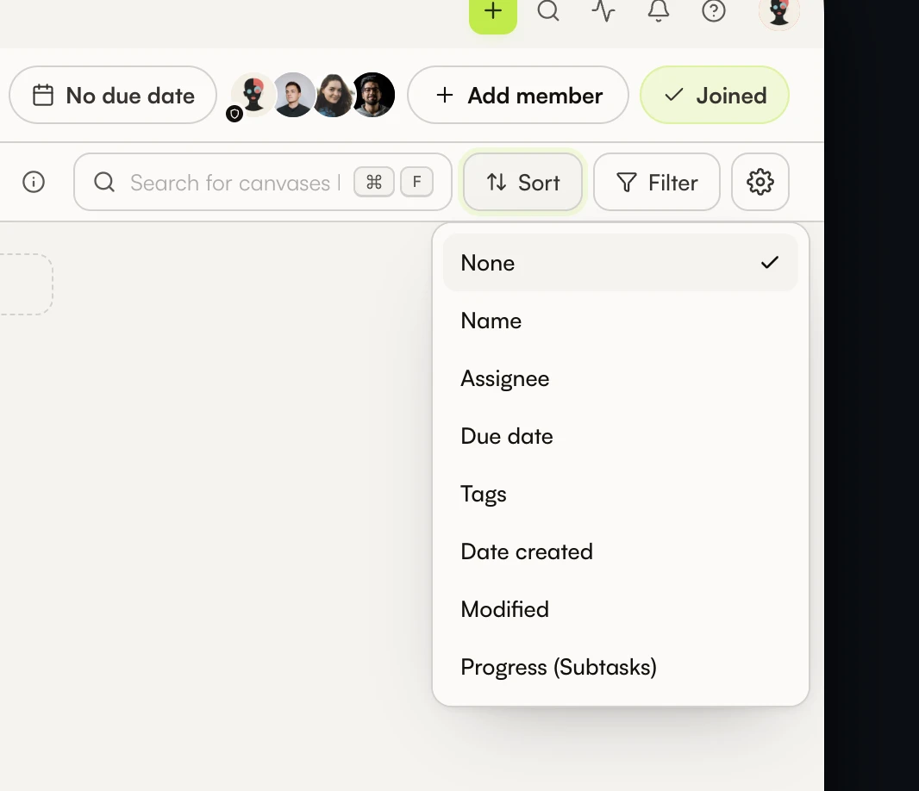919x791 pixels.
Task: Click the Add member button
Action: 518,95
